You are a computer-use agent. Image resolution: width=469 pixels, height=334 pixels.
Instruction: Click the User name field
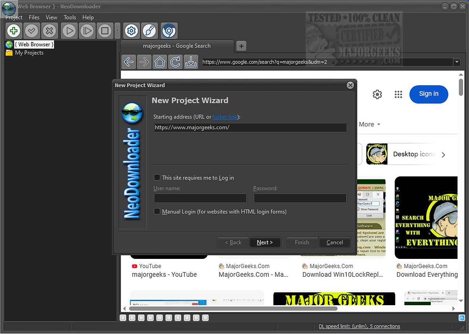[x=200, y=198]
